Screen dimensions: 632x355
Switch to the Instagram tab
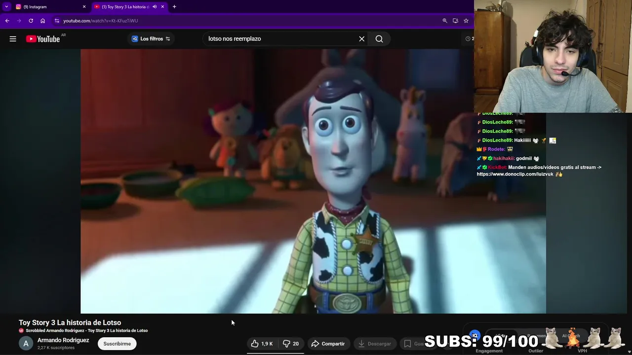click(49, 7)
